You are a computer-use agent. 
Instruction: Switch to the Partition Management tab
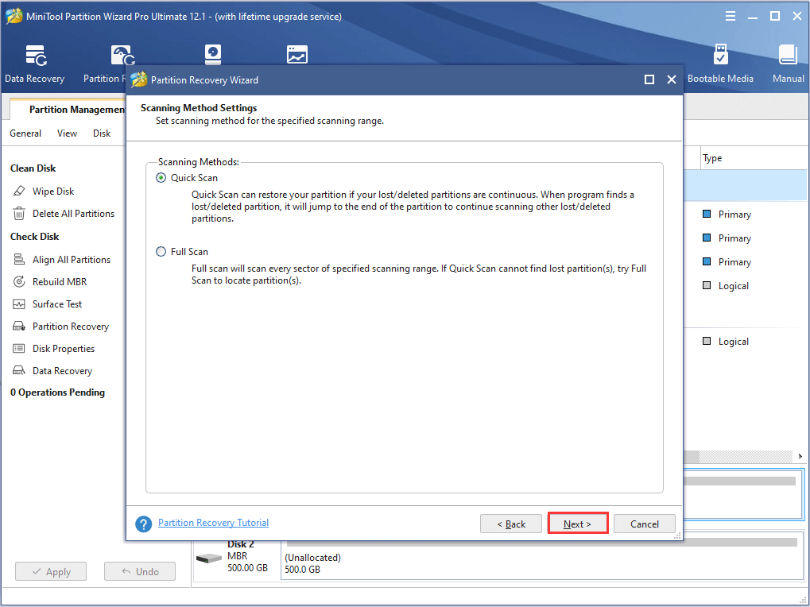click(x=68, y=109)
